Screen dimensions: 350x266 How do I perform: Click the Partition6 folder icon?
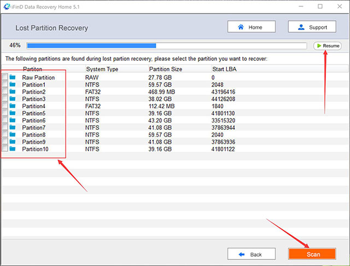(x=13, y=120)
